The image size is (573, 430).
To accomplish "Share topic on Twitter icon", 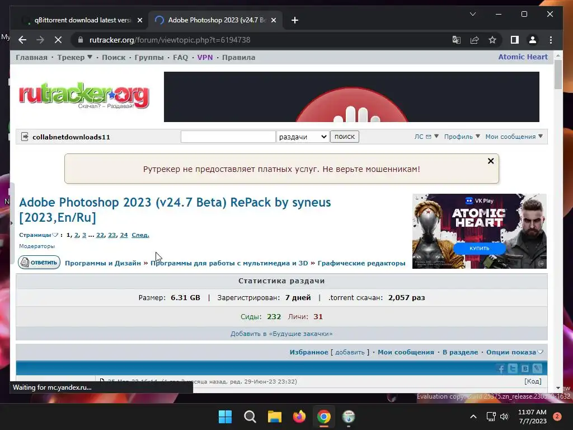I will [x=513, y=368].
